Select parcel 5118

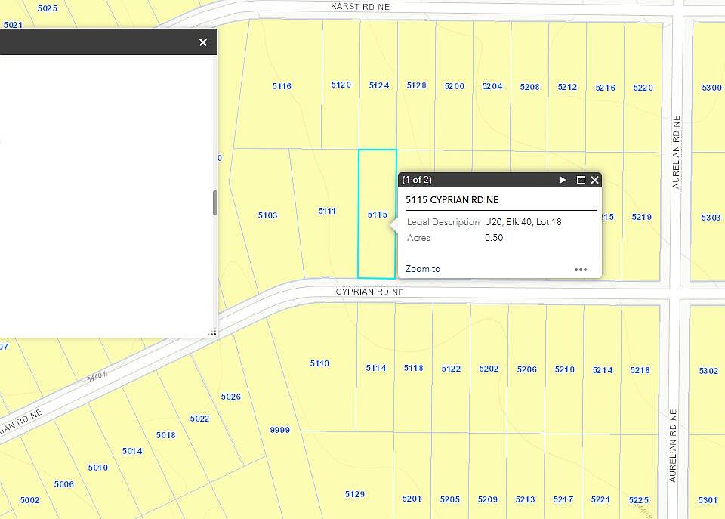[413, 368]
